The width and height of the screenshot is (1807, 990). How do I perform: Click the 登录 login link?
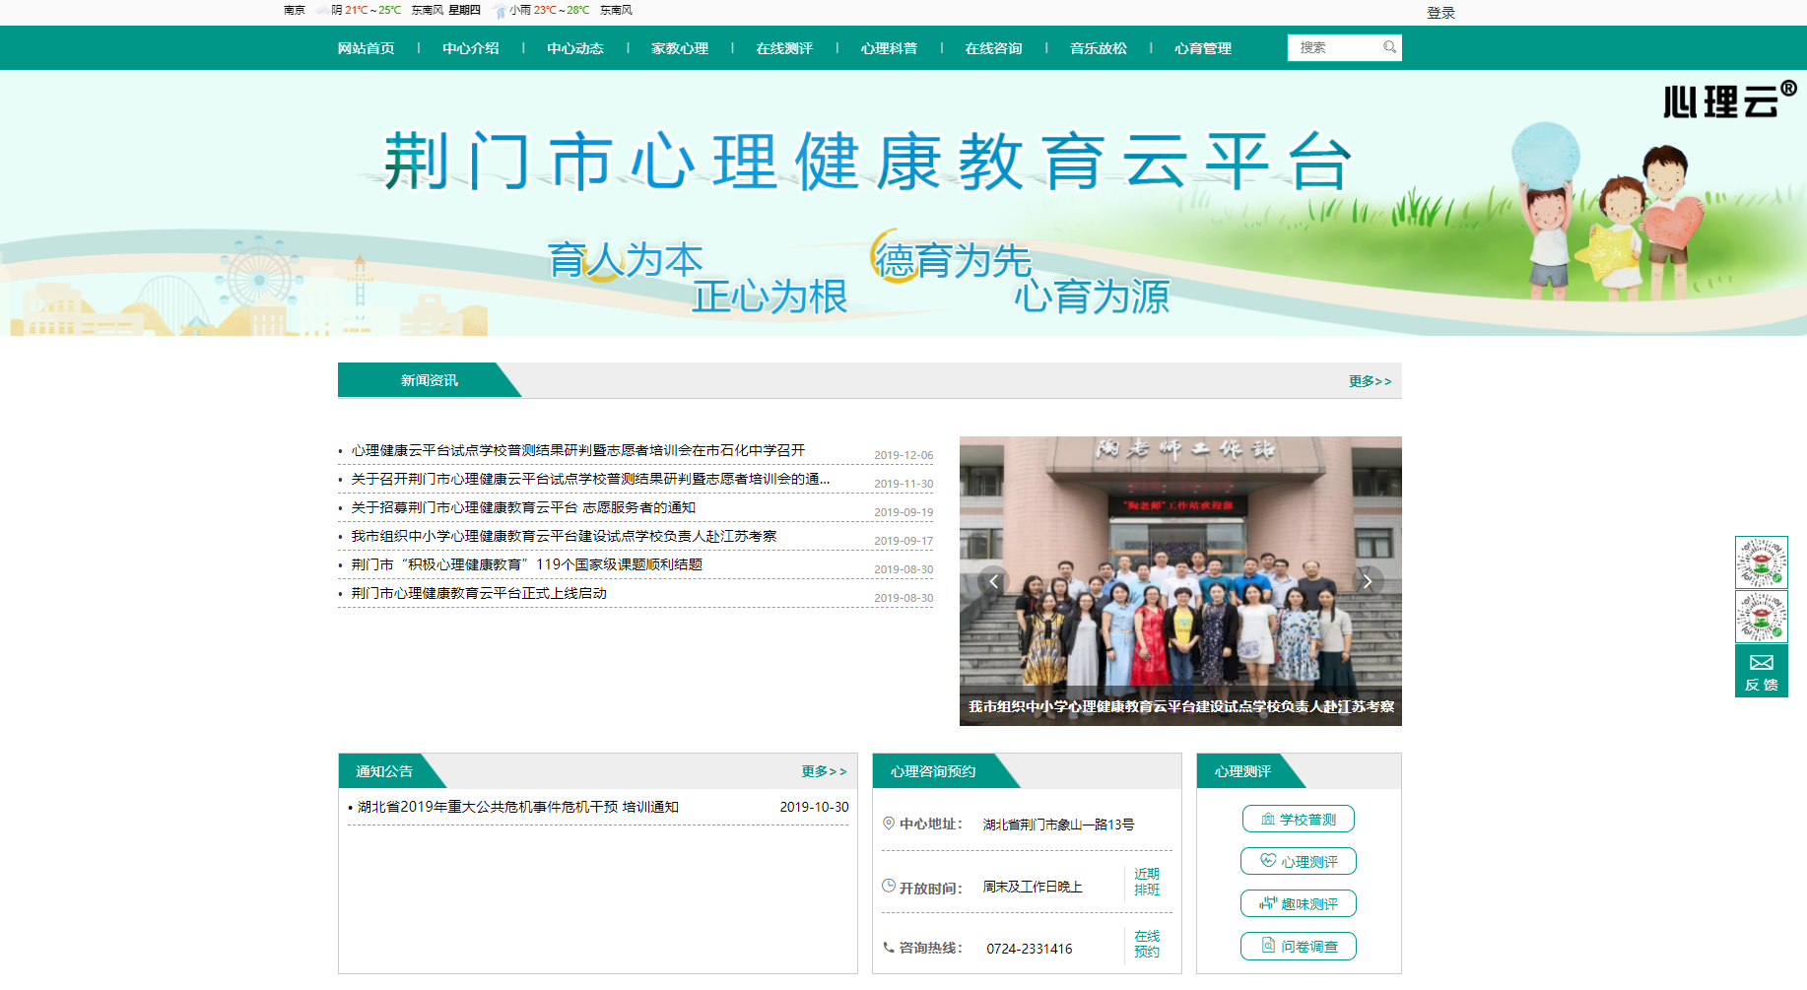pyautogui.click(x=1440, y=13)
